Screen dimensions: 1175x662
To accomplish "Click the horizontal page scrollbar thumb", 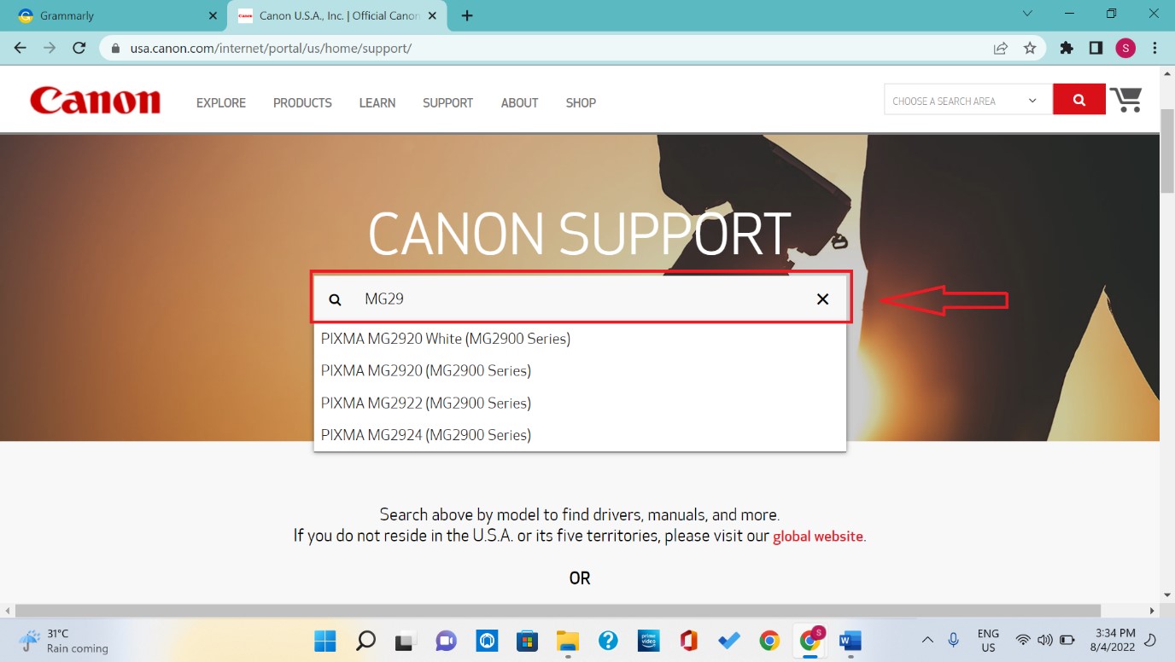I will pos(558,611).
